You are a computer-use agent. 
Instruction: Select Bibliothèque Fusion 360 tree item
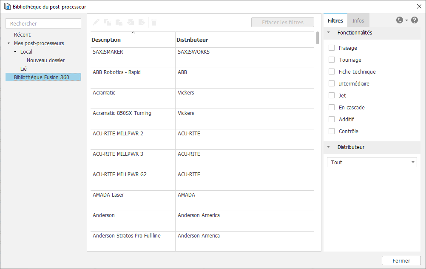tap(43, 77)
